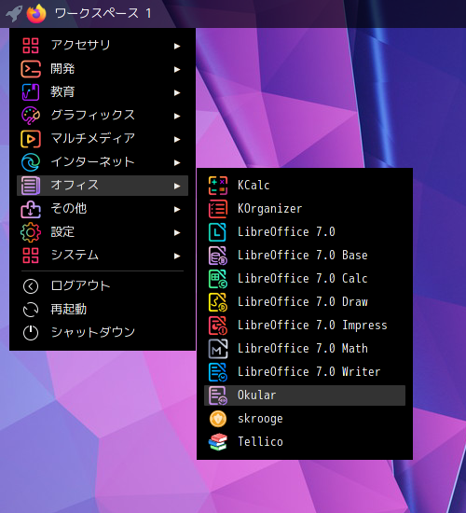The height and width of the screenshot is (513, 466).
Task: Click the マルチメディア play icon
Action: (31, 139)
